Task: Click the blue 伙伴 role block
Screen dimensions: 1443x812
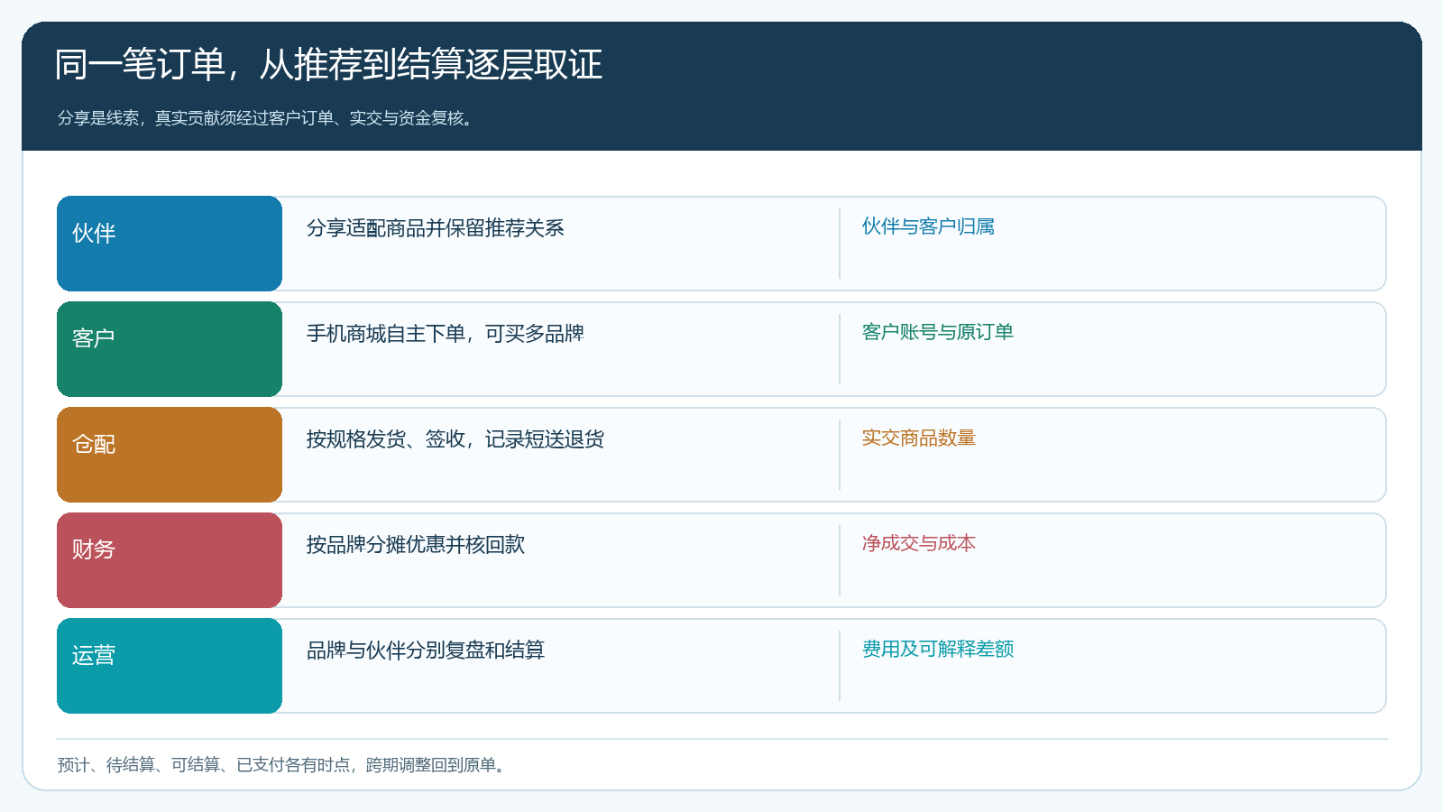Action: point(170,244)
